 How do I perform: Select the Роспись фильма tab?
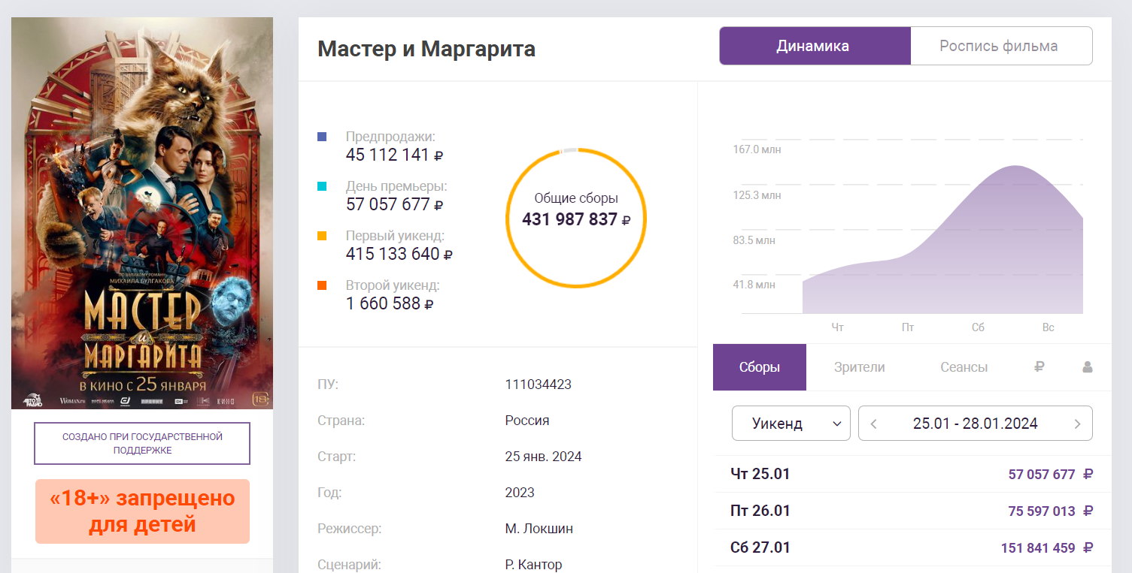pos(1001,46)
